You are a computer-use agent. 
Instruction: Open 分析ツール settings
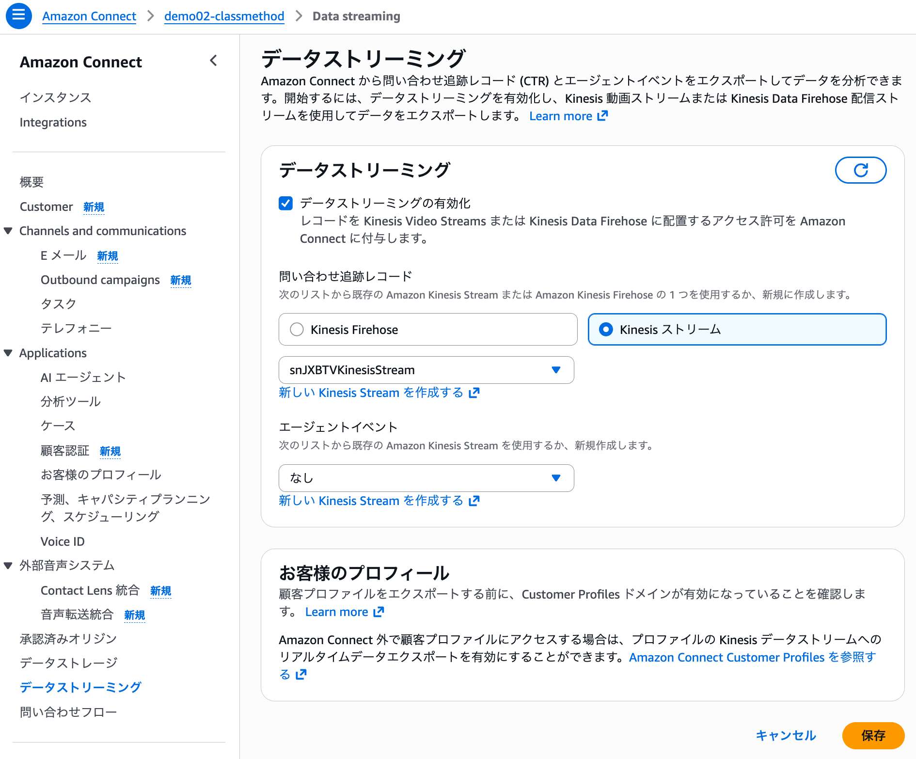click(71, 402)
